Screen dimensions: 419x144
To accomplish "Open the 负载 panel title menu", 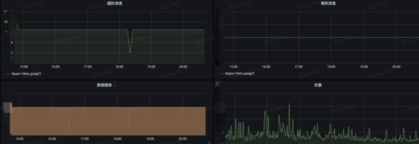I will [318, 85].
